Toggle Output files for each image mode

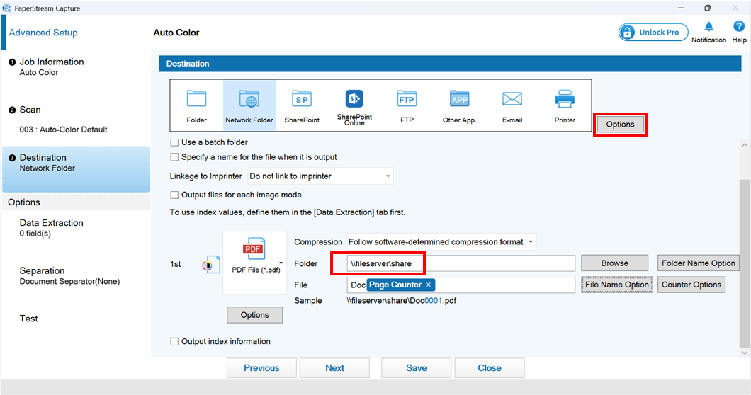174,195
